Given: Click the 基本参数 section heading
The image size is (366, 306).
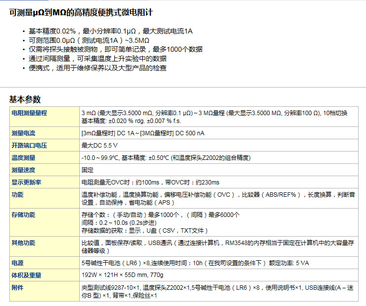Looking at the screenshot, I should coord(25,99).
